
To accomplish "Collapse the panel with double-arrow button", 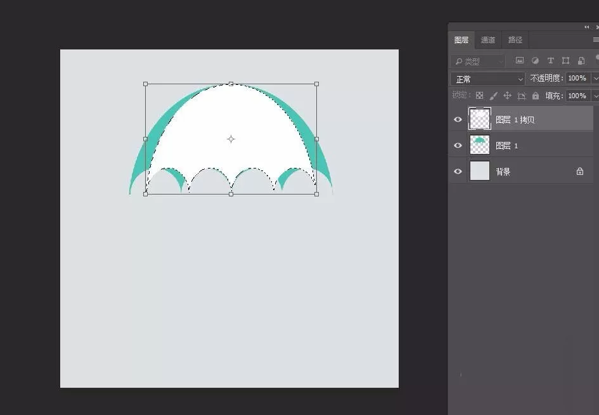I will click(587, 27).
